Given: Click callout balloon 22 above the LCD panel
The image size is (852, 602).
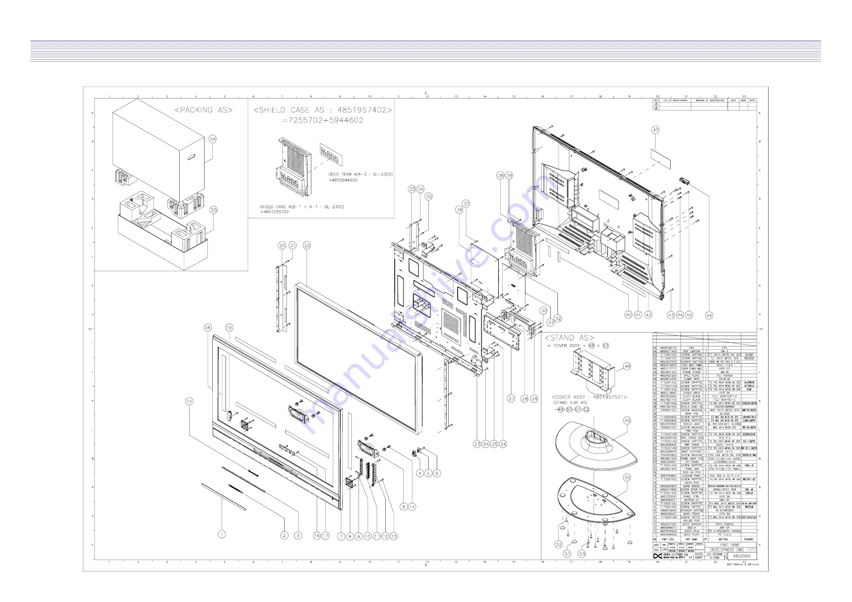Looking at the screenshot, I should click(307, 245).
